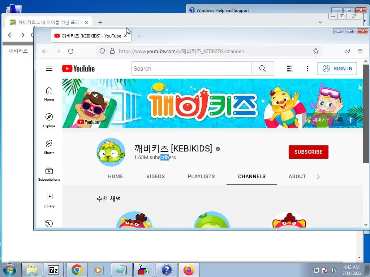The image size is (370, 277).
Task: Click Facebook link on channel banner
Action: coord(350,120)
